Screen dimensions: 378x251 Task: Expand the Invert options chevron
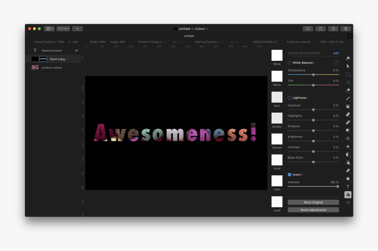pyautogui.click(x=302, y=175)
